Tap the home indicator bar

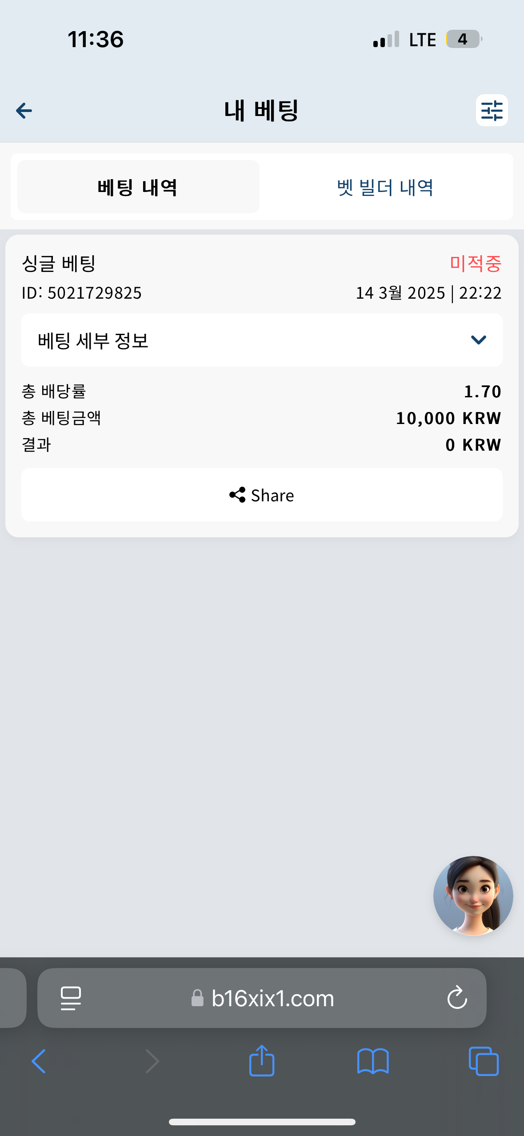click(262, 1122)
